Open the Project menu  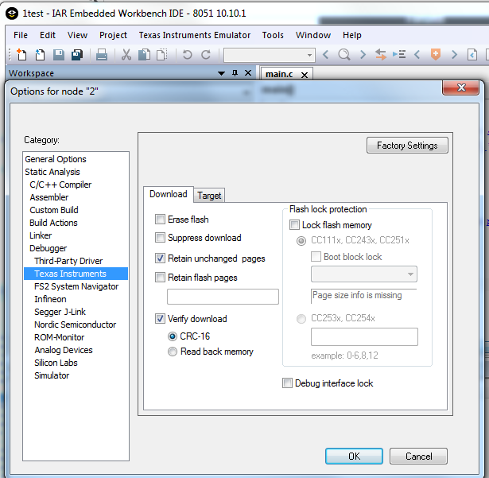click(x=113, y=35)
